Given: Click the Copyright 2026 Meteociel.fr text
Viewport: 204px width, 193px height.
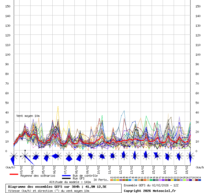Looking at the screenshot, I should tap(150, 191).
